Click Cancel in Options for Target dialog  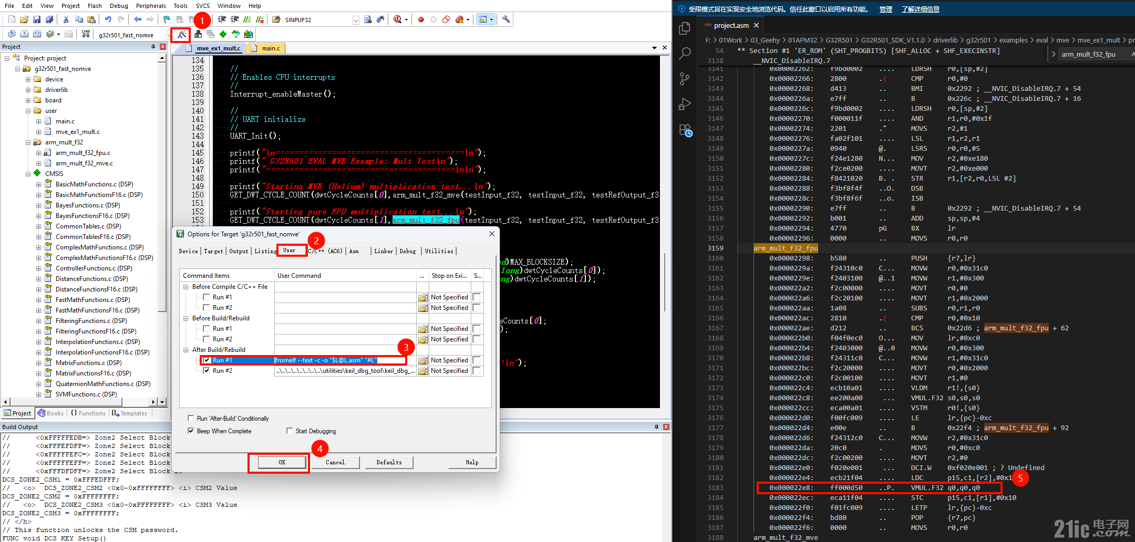click(335, 462)
